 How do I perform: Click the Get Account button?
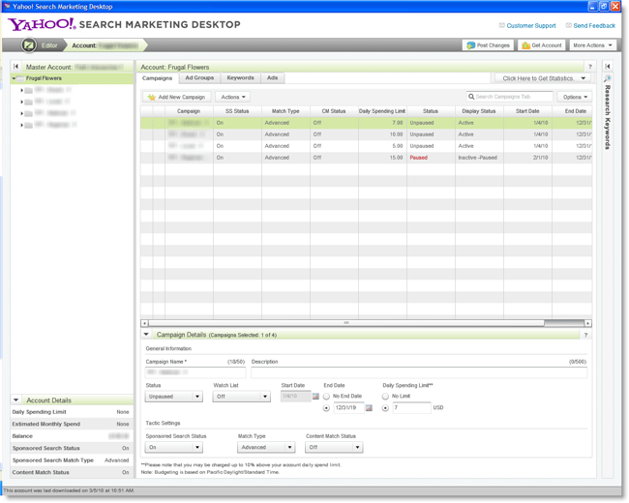tap(542, 45)
